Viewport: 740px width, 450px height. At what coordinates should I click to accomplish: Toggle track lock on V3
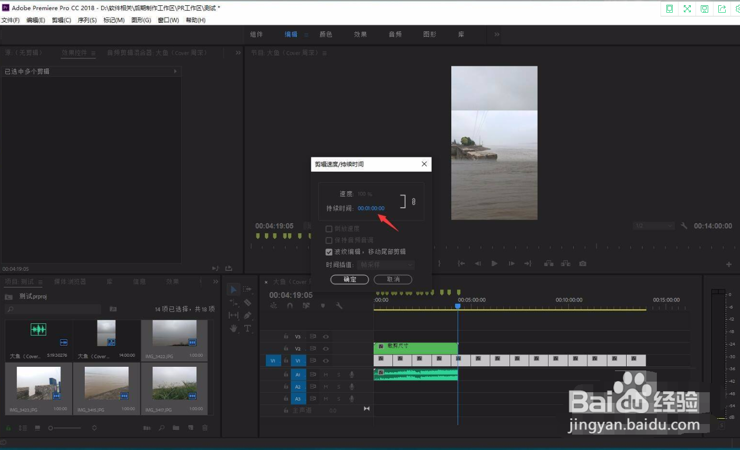coord(286,336)
